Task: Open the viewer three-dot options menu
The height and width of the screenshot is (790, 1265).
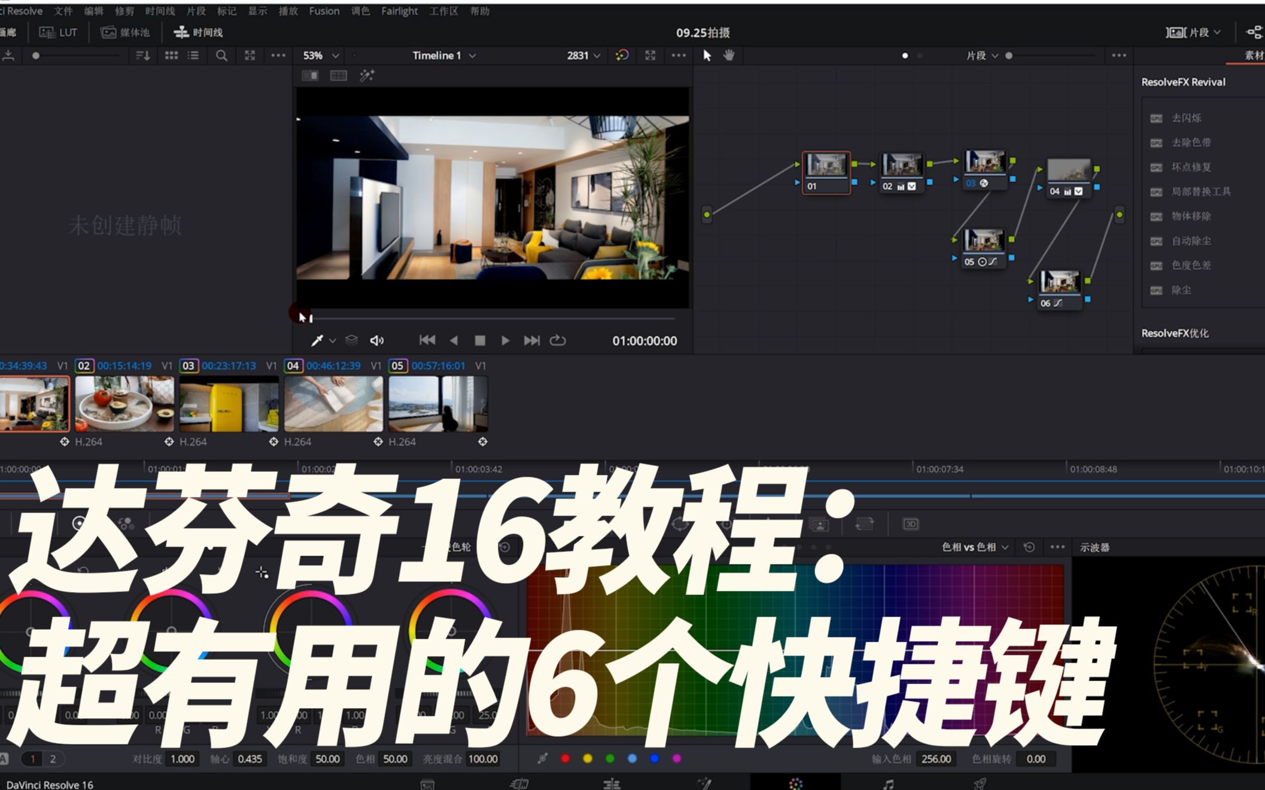Action: pos(679,55)
